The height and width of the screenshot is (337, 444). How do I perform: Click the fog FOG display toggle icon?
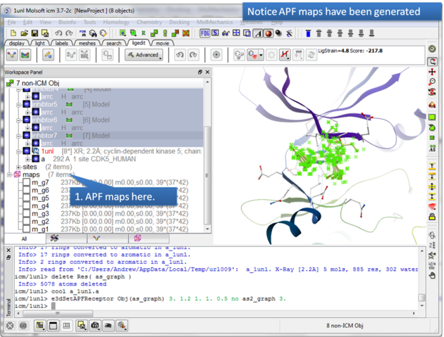(x=205, y=33)
